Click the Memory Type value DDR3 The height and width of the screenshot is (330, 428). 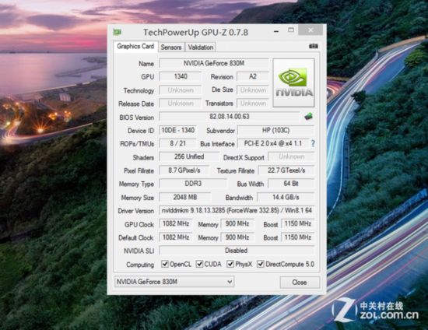(193, 184)
